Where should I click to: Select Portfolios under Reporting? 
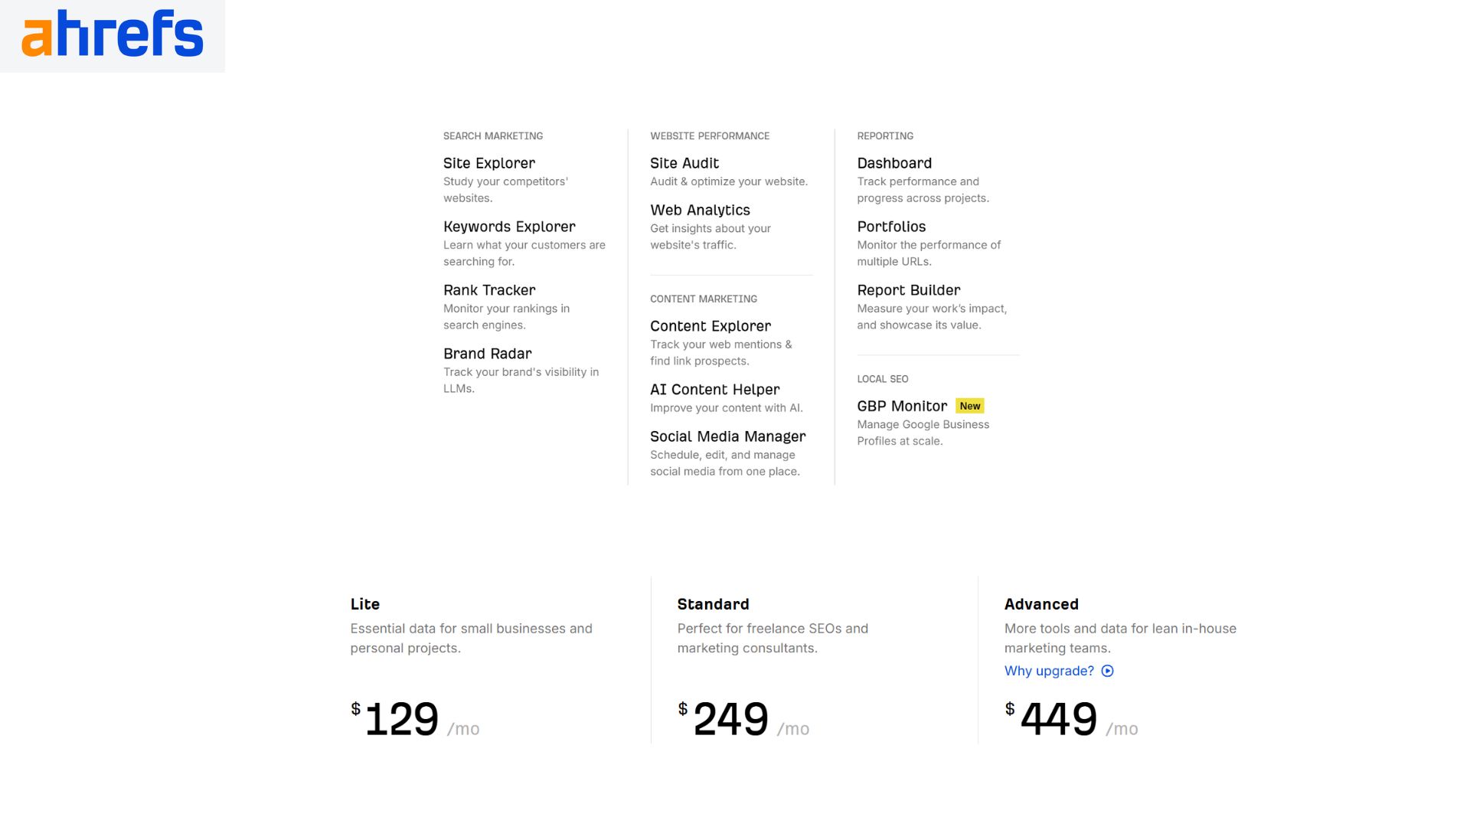pos(891,227)
